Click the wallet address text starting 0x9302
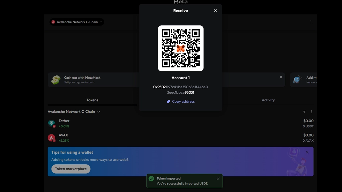The image size is (342, 192). point(181,90)
